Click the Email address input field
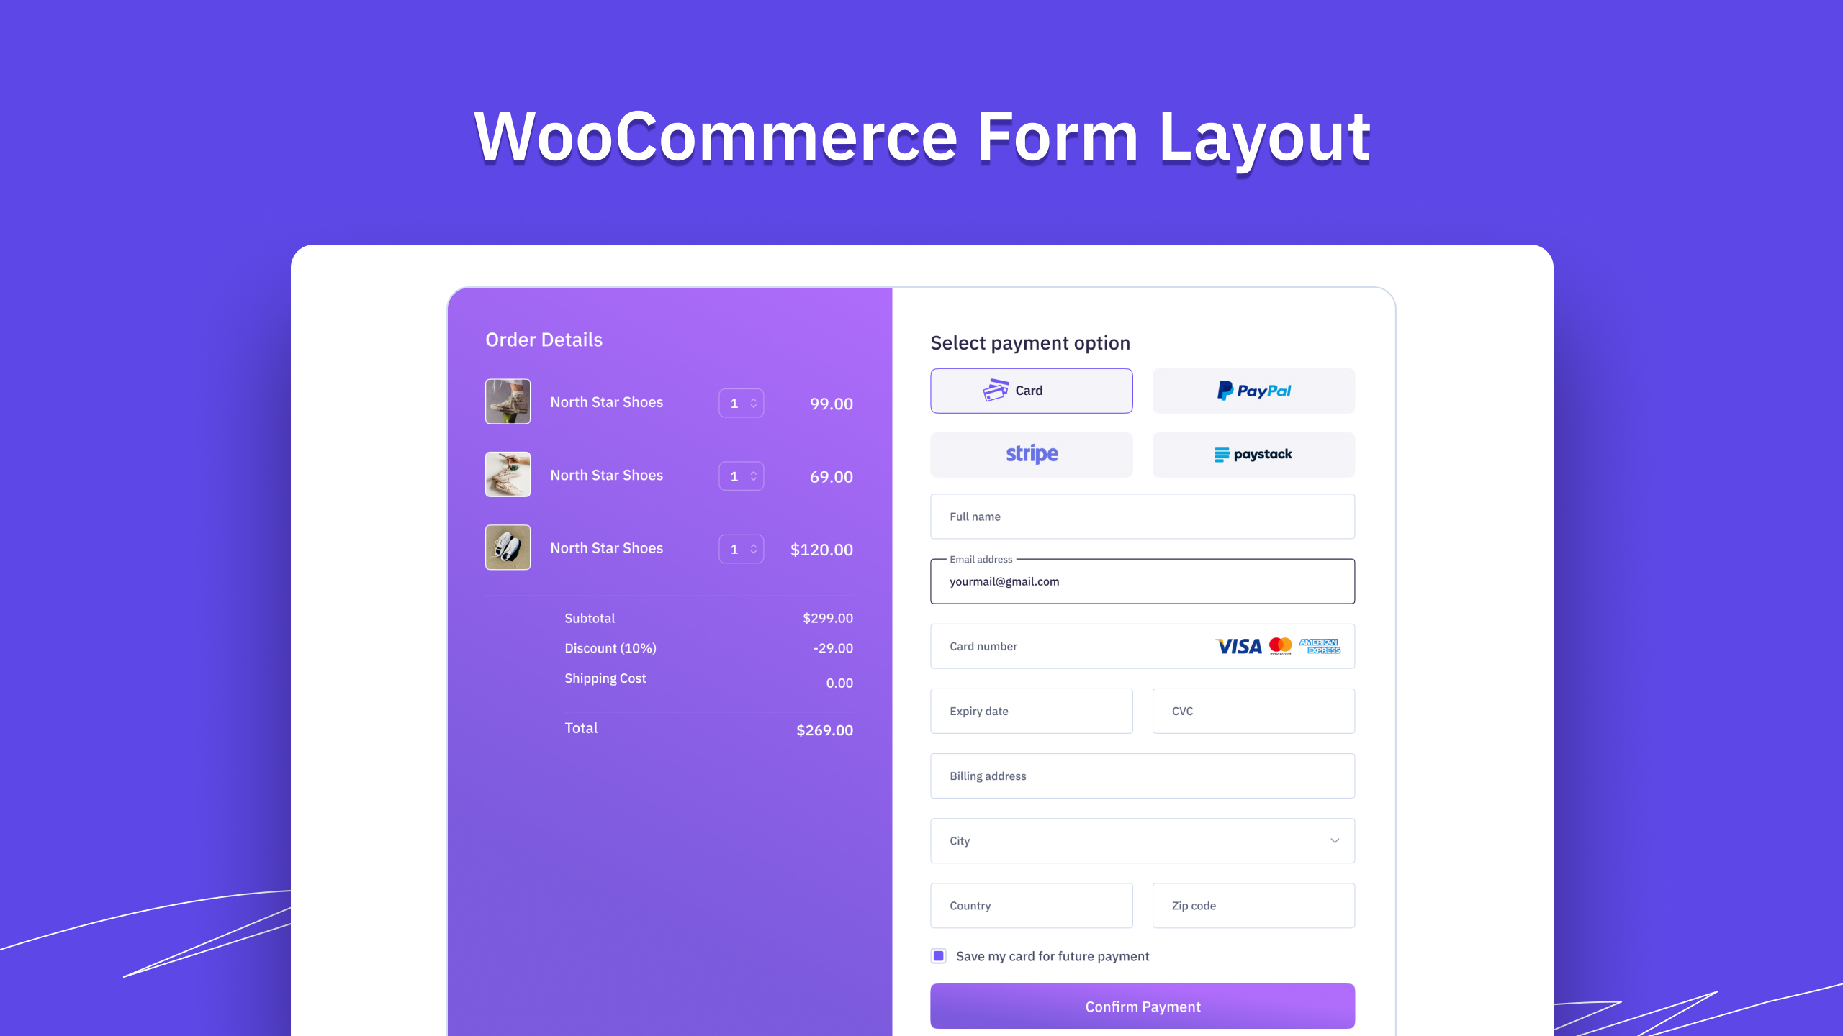This screenshot has width=1843, height=1036. (1140, 581)
